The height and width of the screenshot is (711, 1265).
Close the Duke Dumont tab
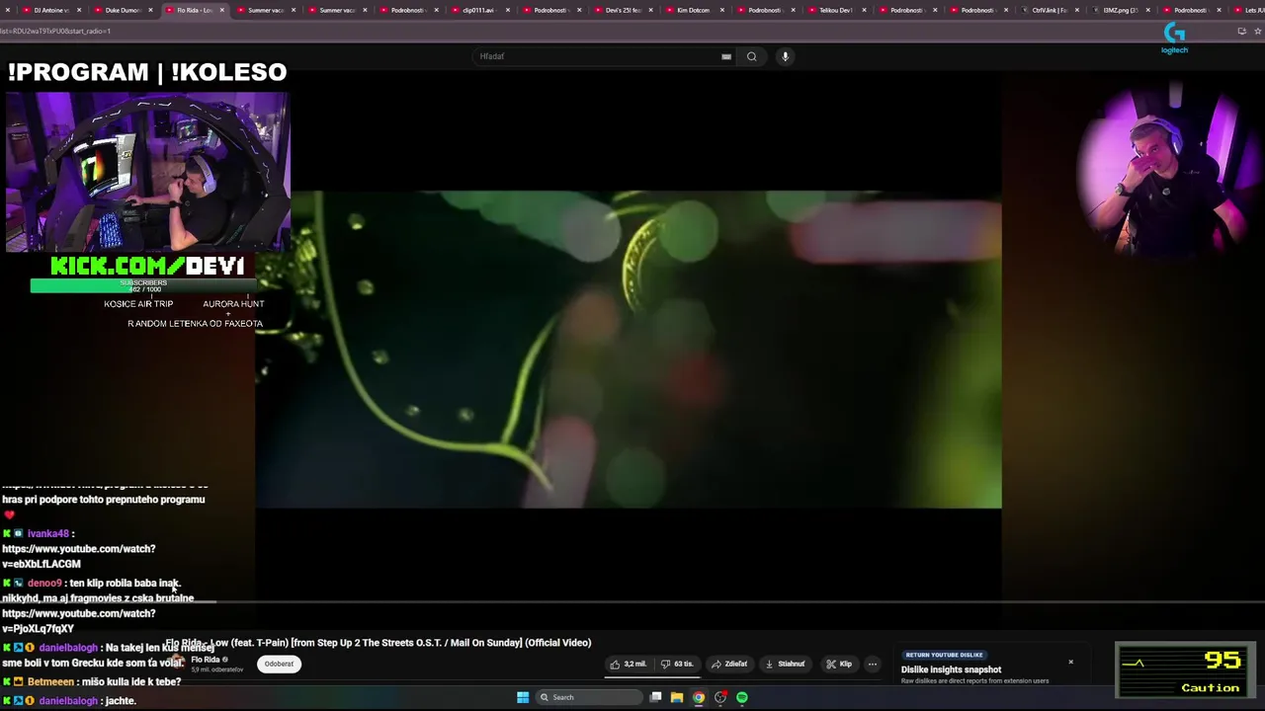pyautogui.click(x=150, y=10)
